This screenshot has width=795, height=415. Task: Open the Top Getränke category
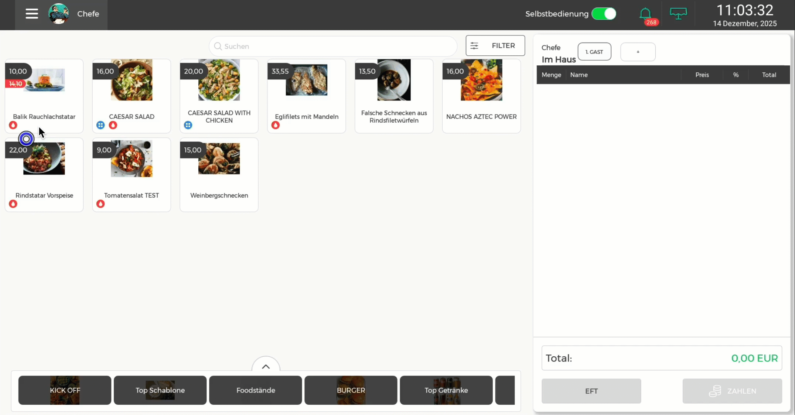coord(446,390)
